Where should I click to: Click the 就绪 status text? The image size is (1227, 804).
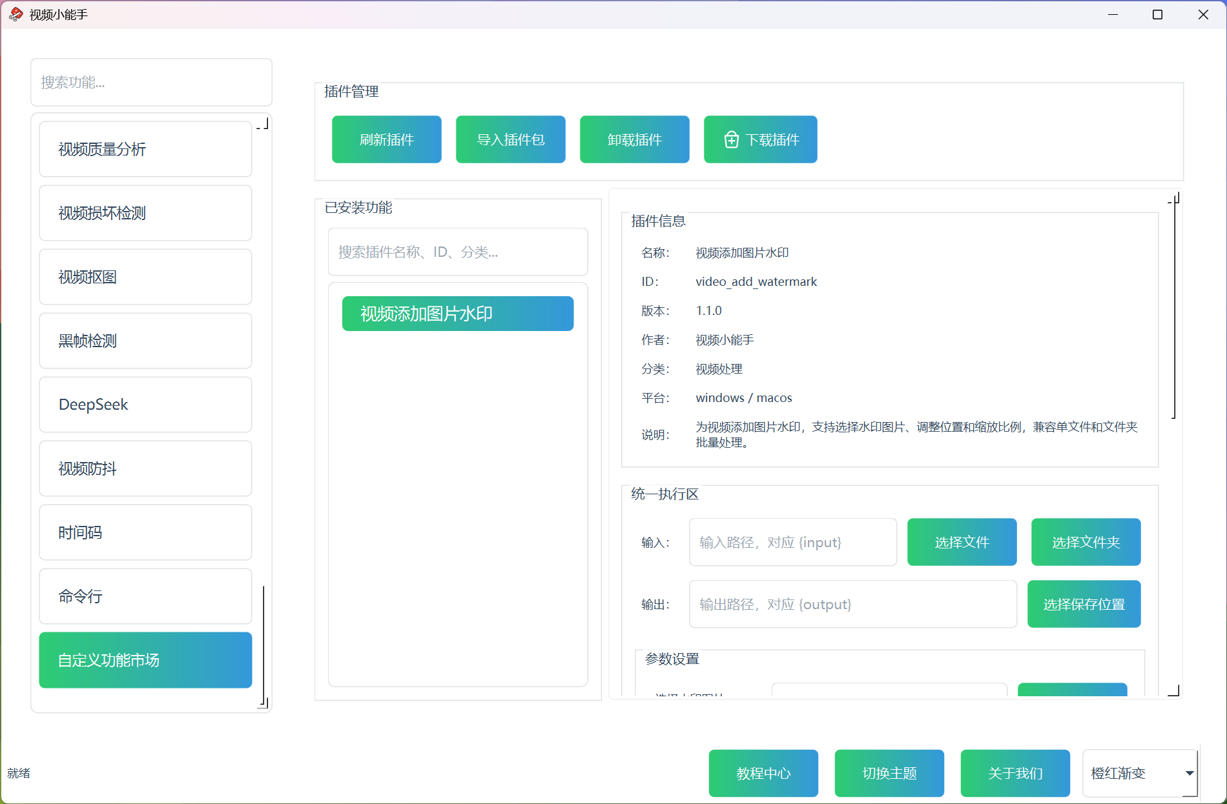(19, 773)
